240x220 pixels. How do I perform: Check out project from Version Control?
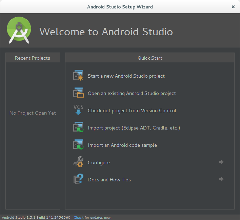coord(132,111)
